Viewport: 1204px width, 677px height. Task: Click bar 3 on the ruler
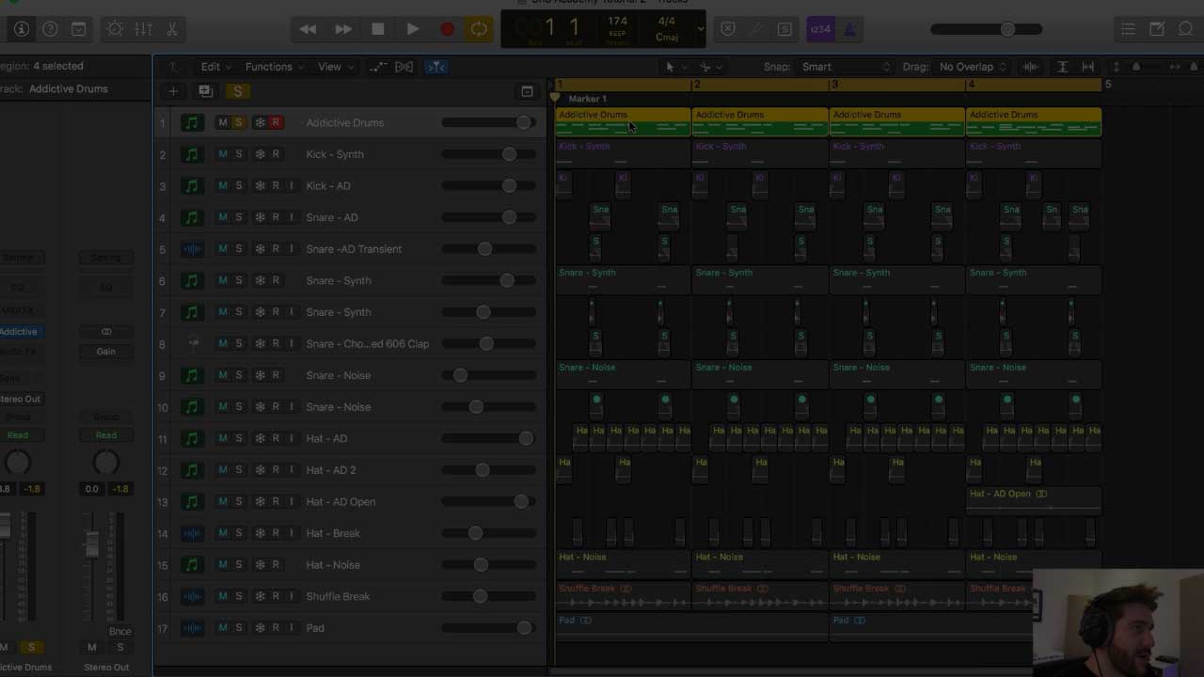coord(834,85)
